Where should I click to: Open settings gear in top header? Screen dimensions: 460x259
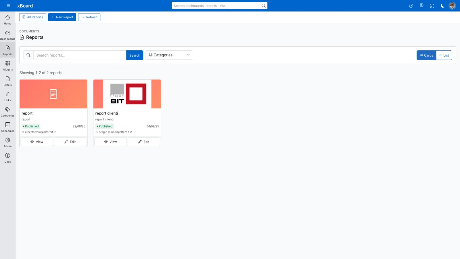421,5
